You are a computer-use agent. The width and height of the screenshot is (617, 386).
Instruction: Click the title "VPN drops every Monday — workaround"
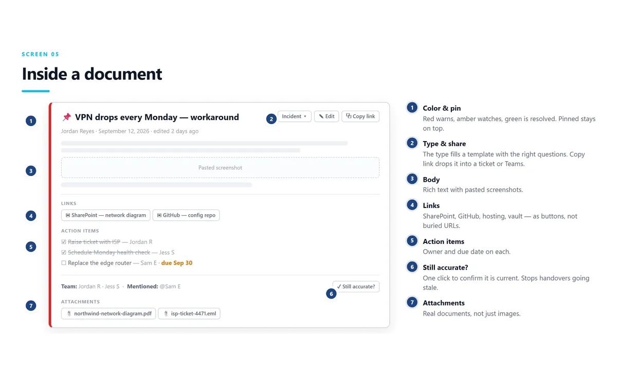point(157,117)
